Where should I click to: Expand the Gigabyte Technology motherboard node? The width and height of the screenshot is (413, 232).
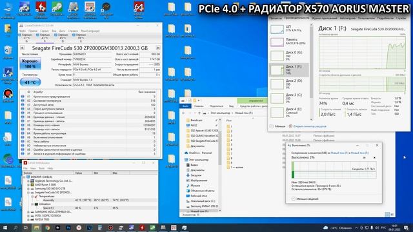(x=28, y=181)
